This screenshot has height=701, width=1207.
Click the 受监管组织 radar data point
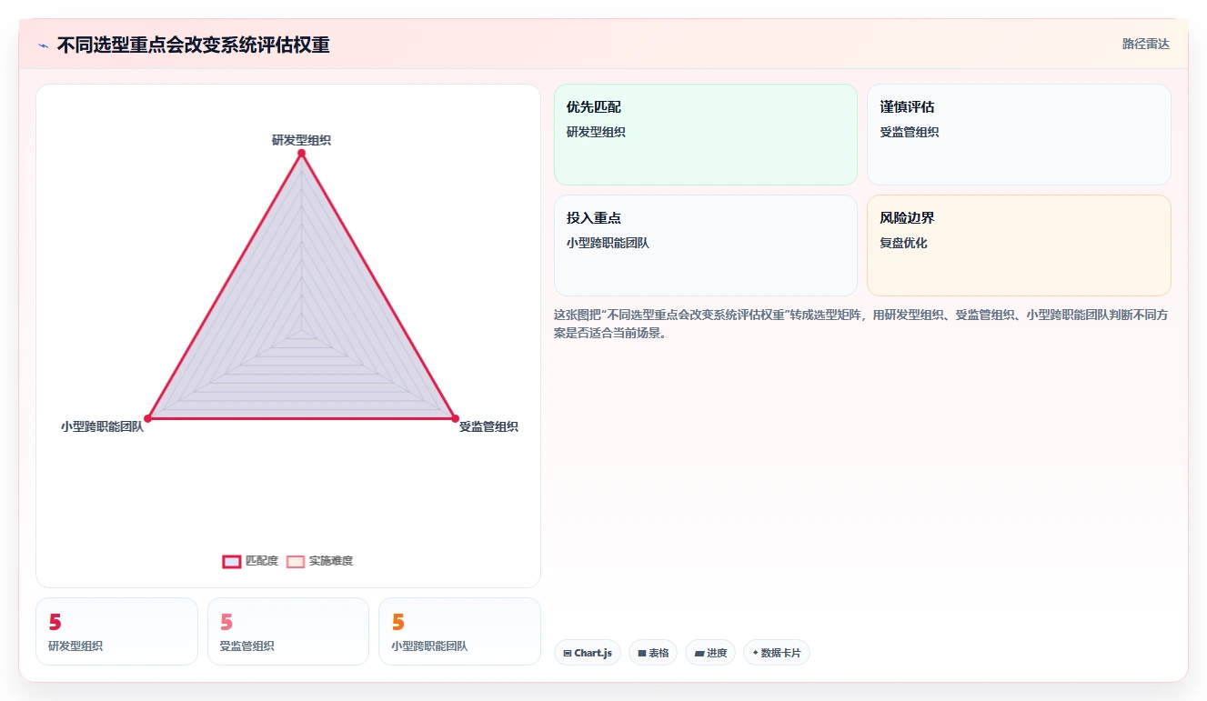click(x=455, y=418)
